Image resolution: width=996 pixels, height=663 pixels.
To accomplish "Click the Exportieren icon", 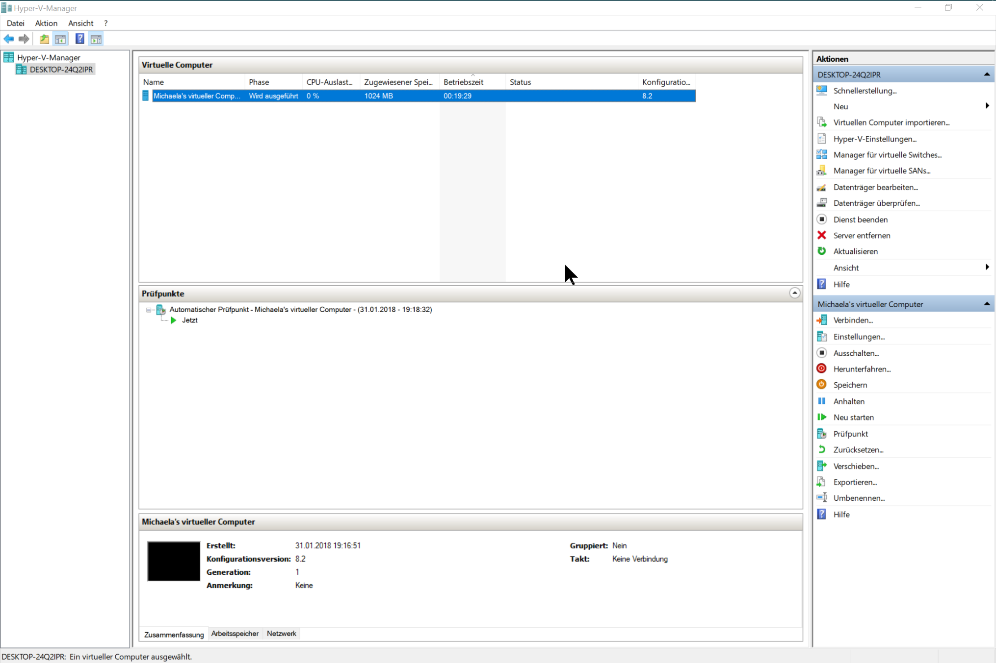I will click(822, 482).
